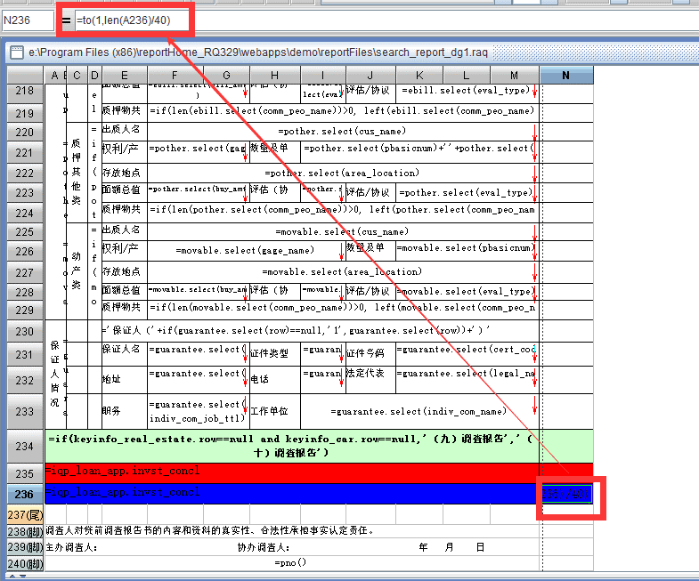Click label 保证人名 in row 231
Viewport: 699px width, 581px height.
point(121,350)
